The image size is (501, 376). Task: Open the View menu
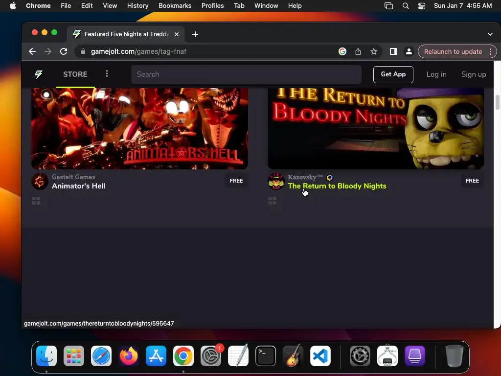pyautogui.click(x=110, y=6)
